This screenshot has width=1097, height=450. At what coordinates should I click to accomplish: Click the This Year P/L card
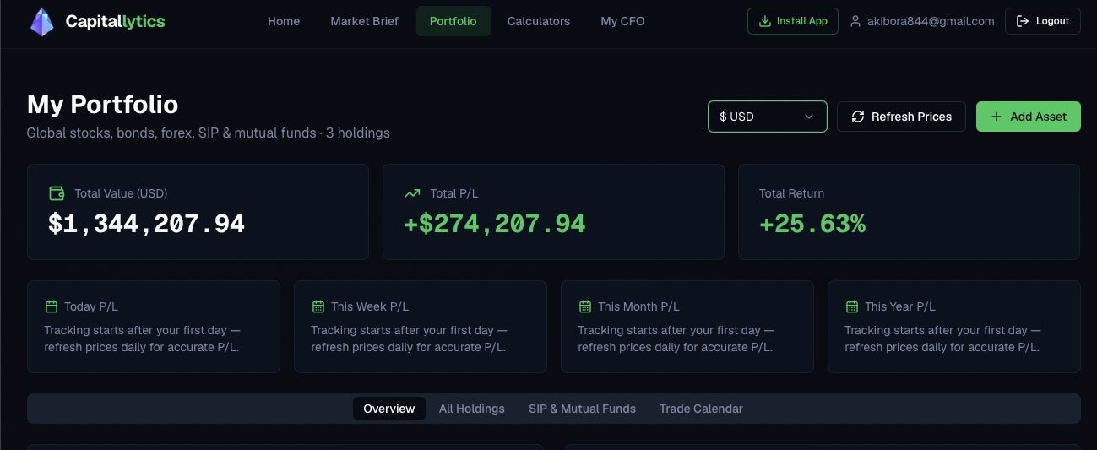954,327
